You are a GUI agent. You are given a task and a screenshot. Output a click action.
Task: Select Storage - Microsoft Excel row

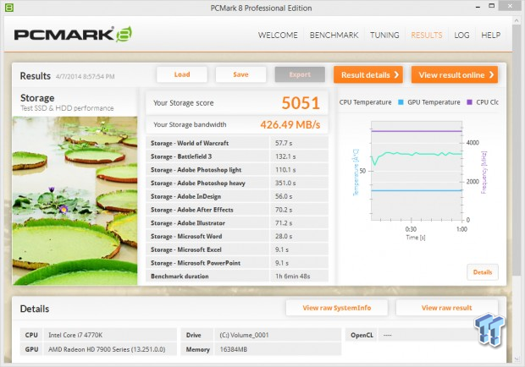point(237,249)
